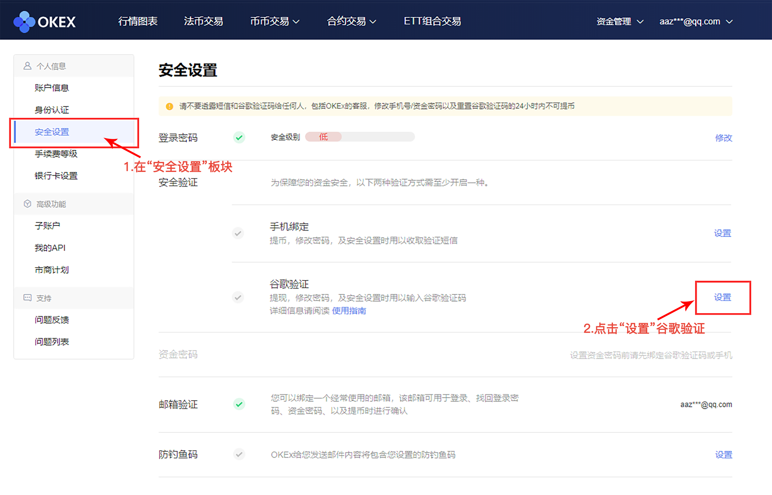Open 银行卡设置 in the sidebar
Image resolution: width=772 pixels, height=495 pixels.
click(x=56, y=176)
